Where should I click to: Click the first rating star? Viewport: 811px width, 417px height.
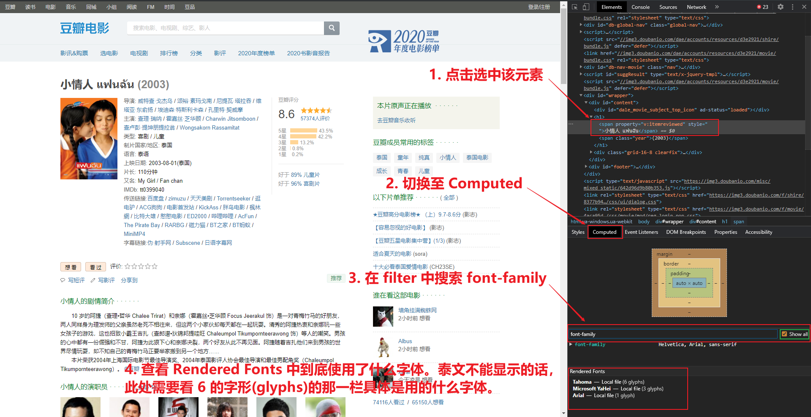(128, 266)
